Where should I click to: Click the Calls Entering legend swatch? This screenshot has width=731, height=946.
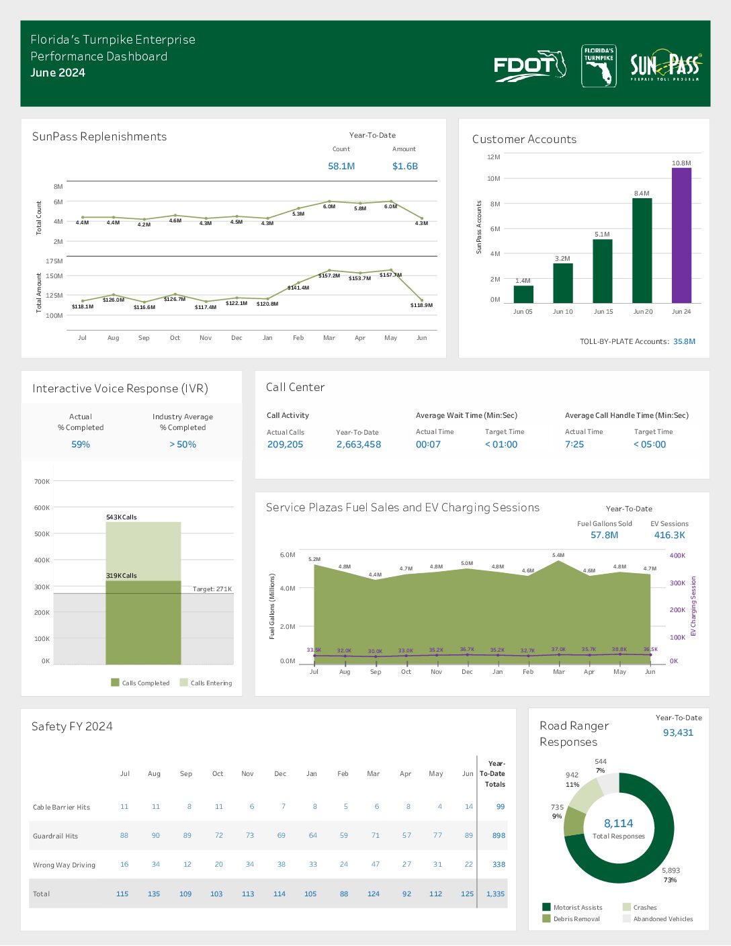coord(184,683)
